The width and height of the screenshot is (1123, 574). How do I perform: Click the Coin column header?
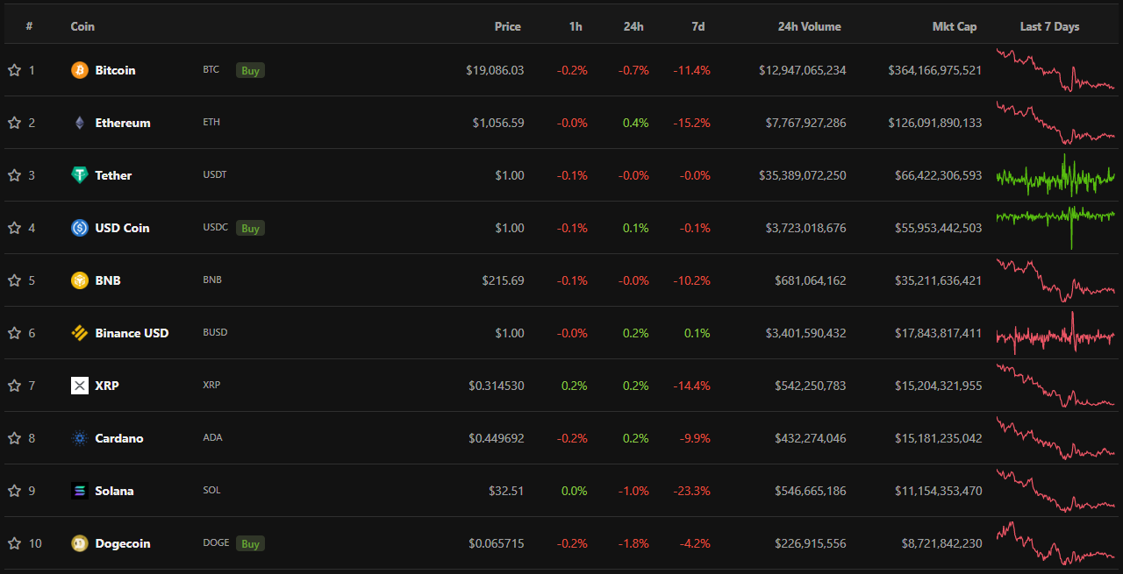[82, 26]
